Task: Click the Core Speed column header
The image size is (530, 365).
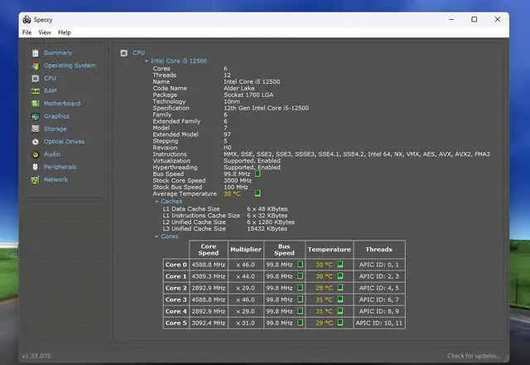Action: (x=209, y=250)
